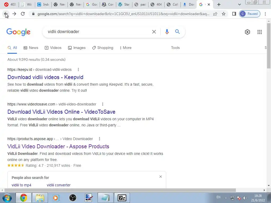
Task: Open Chrome from the taskbar
Action: pyautogui.click(x=24, y=198)
